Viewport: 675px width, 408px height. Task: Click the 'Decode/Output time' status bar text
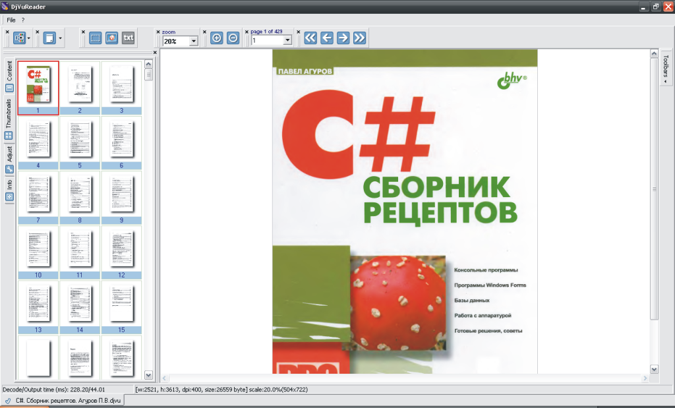click(x=54, y=390)
